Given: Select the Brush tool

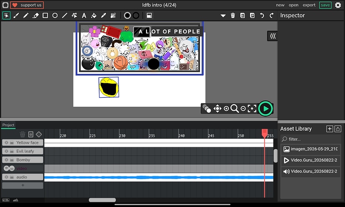Looking at the screenshot, I should pyautogui.click(x=16, y=15).
